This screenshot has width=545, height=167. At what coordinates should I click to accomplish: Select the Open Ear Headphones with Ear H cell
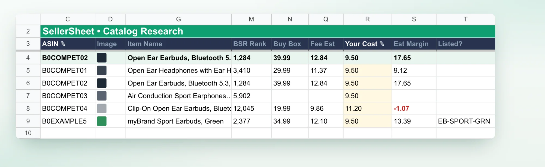point(178,70)
